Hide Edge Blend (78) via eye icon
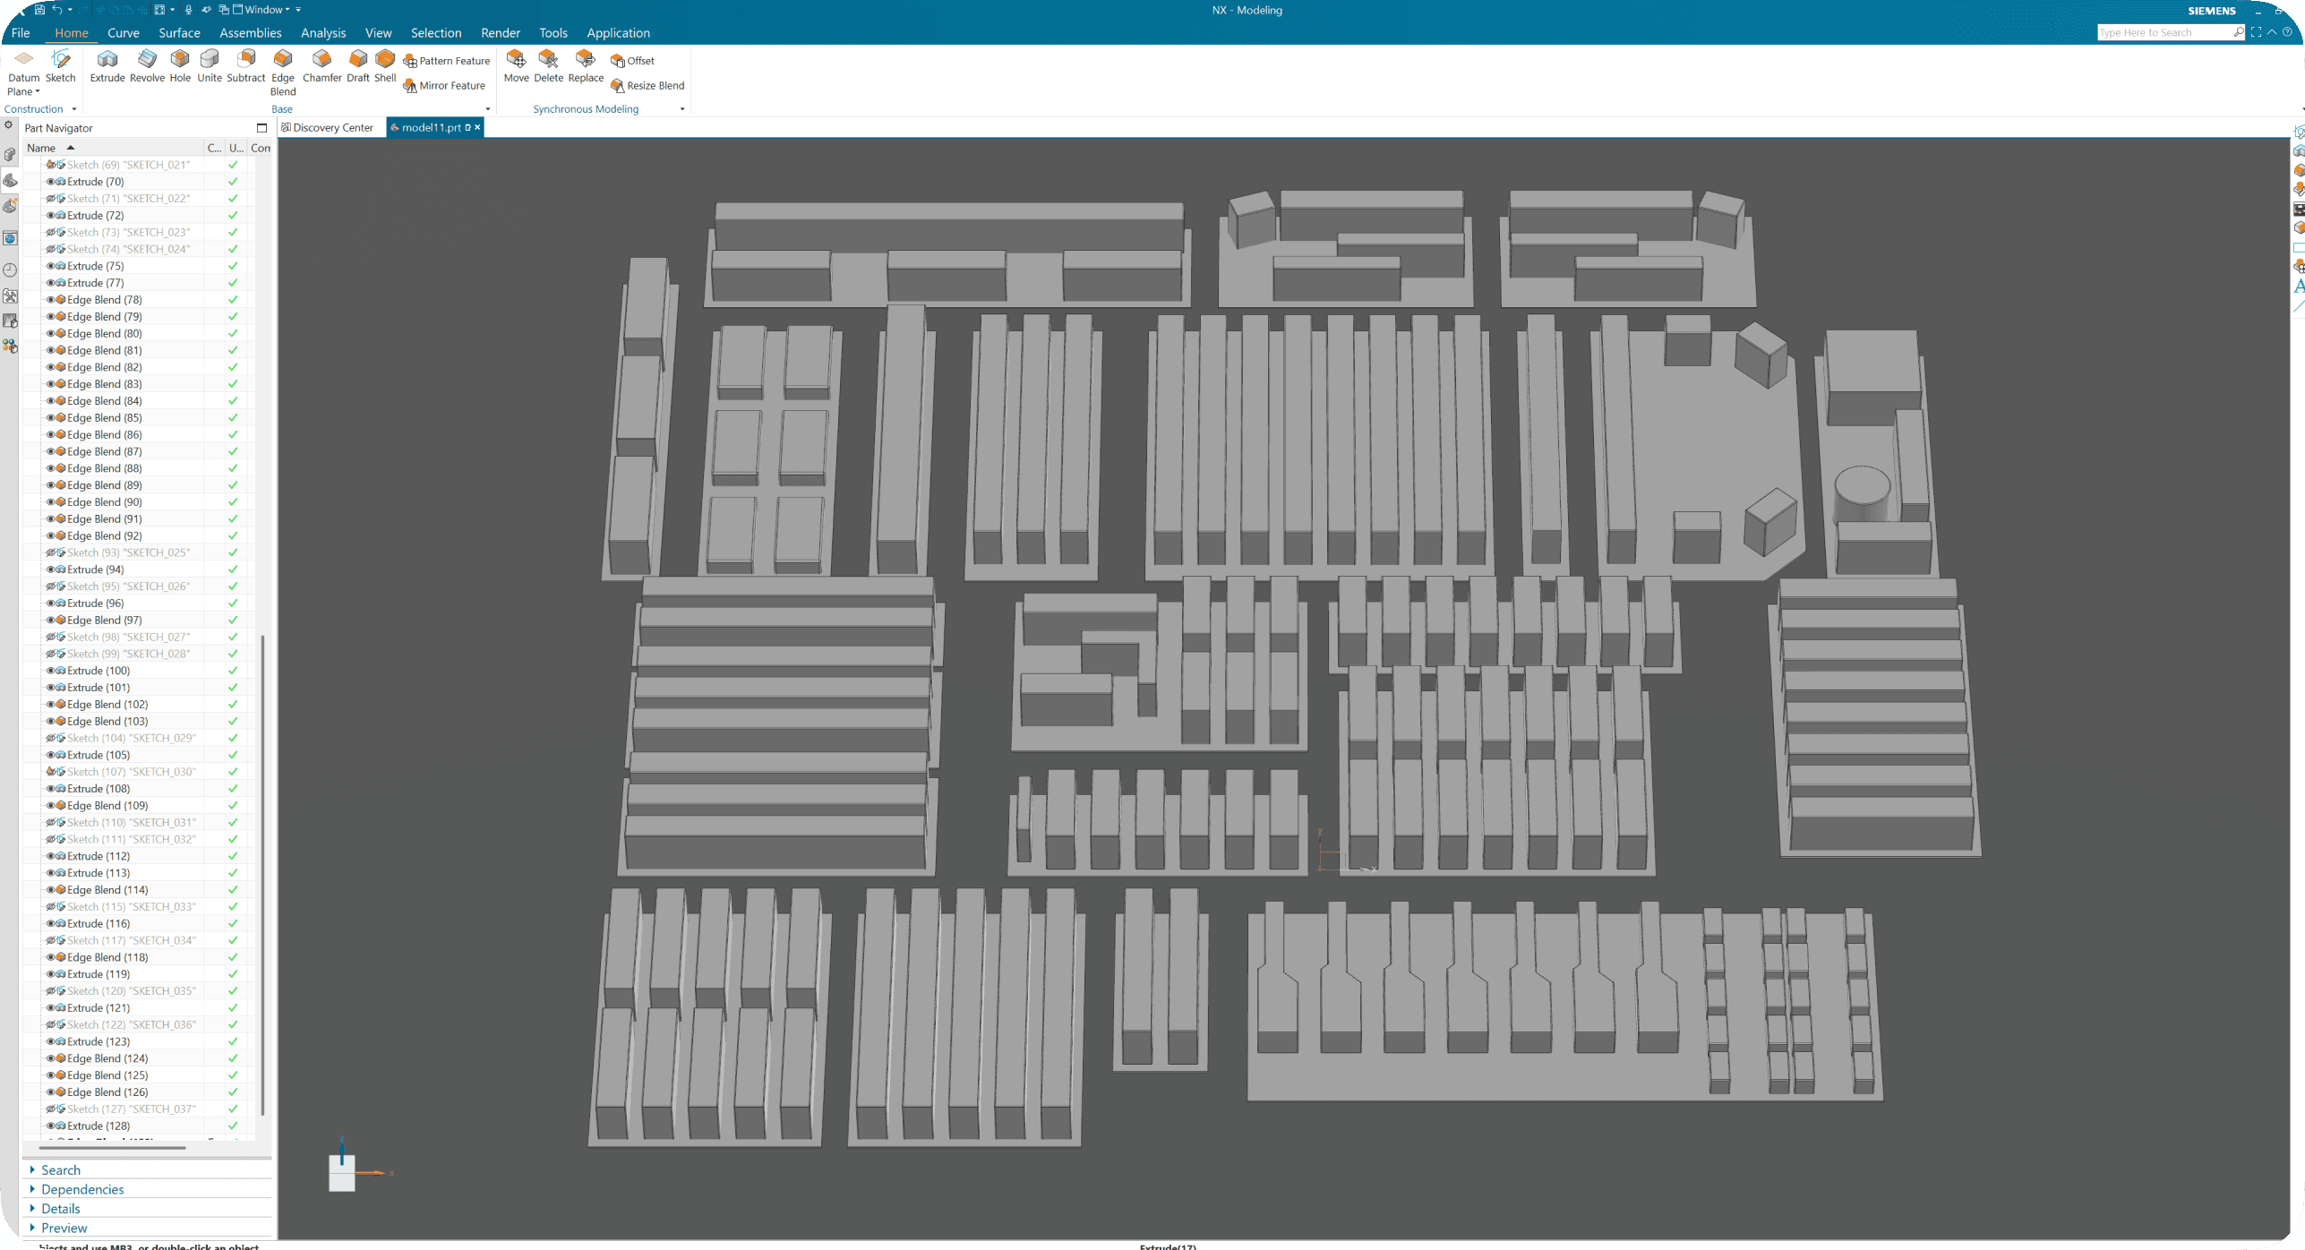The width and height of the screenshot is (2305, 1250). (51, 300)
